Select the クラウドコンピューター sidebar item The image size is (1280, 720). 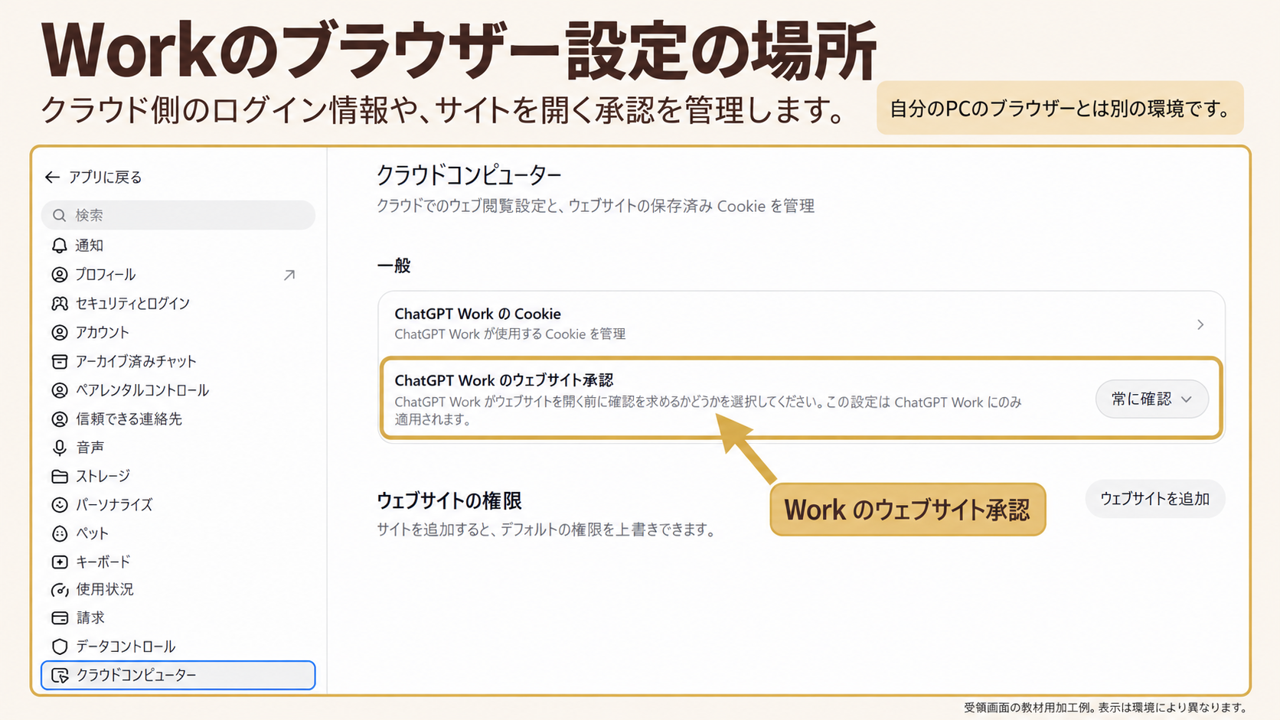click(178, 676)
